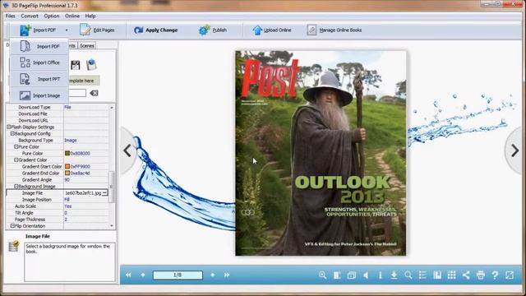Click the print icon
Screen dimensions: 526x296
pos(480,275)
